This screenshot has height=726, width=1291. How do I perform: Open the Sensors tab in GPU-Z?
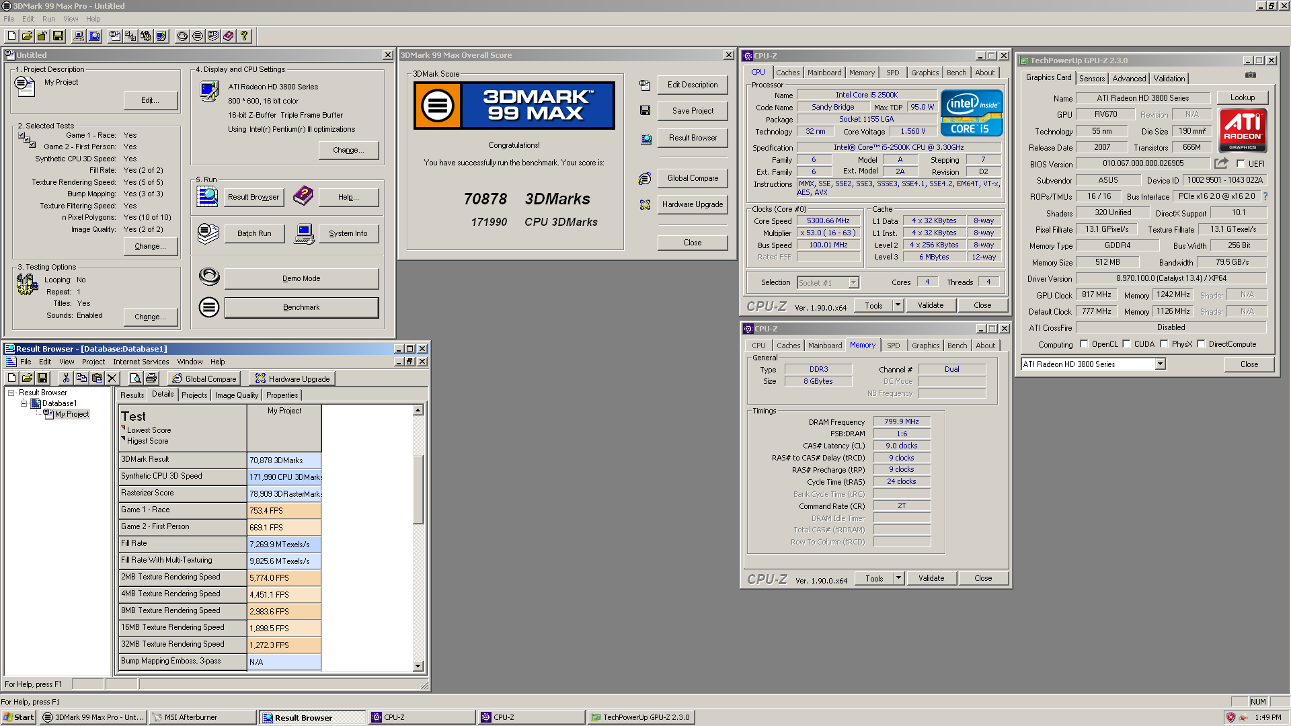click(x=1092, y=79)
